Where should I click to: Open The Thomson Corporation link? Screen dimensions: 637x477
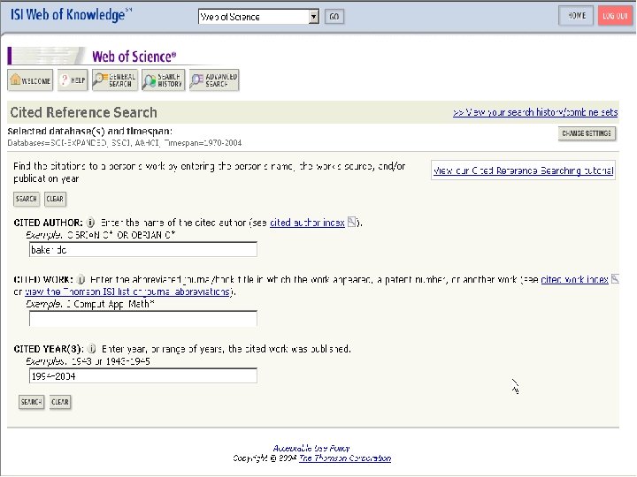pos(345,458)
